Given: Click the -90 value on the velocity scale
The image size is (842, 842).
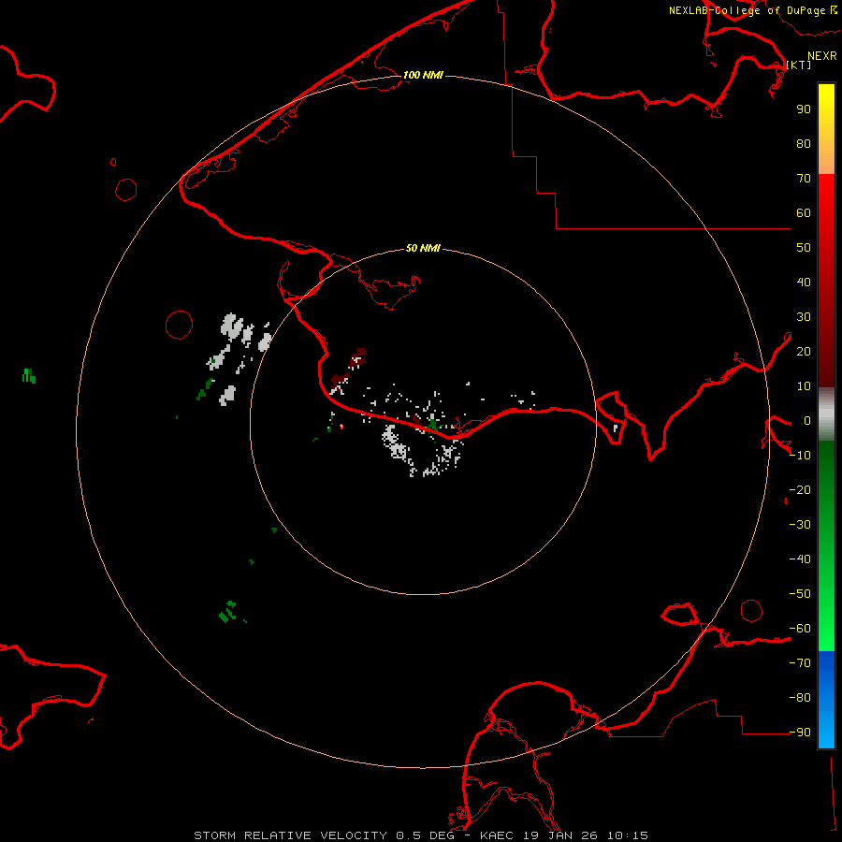Looking at the screenshot, I should pos(800,733).
